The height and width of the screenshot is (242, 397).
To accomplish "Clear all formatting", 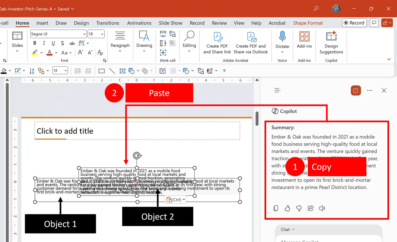I will coord(100,53).
